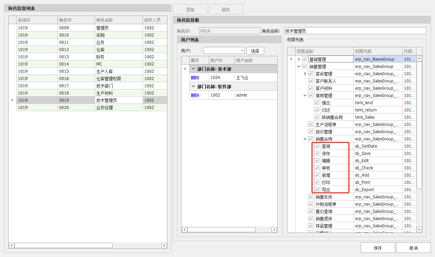This screenshot has width=435, height=257.
Task: Uncheck the 新增 permission checkbox
Action: tap(317, 175)
